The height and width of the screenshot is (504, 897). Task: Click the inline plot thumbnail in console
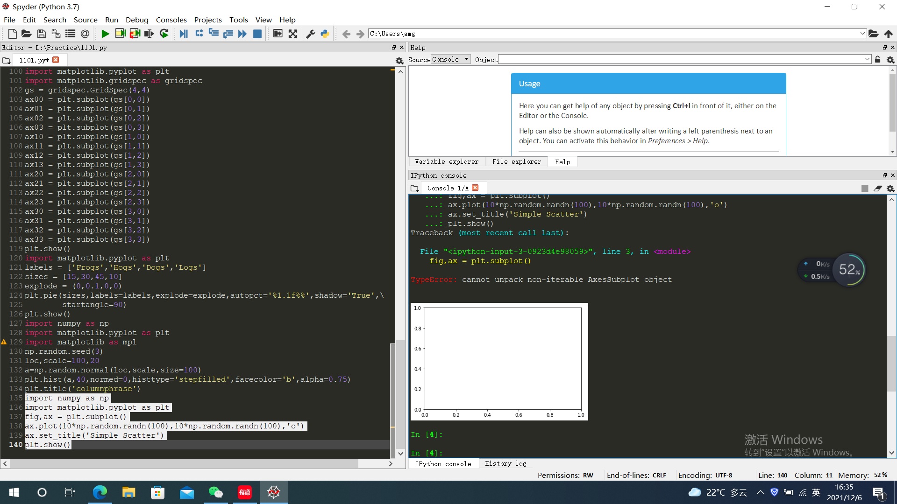[499, 362]
